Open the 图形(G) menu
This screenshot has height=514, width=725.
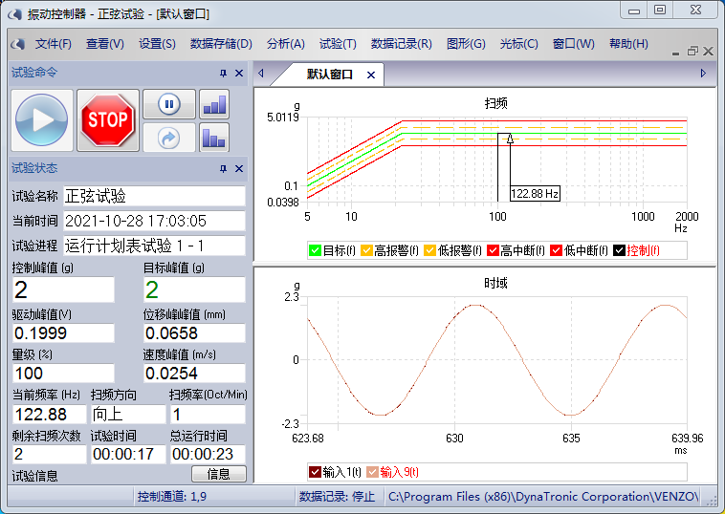[466, 44]
